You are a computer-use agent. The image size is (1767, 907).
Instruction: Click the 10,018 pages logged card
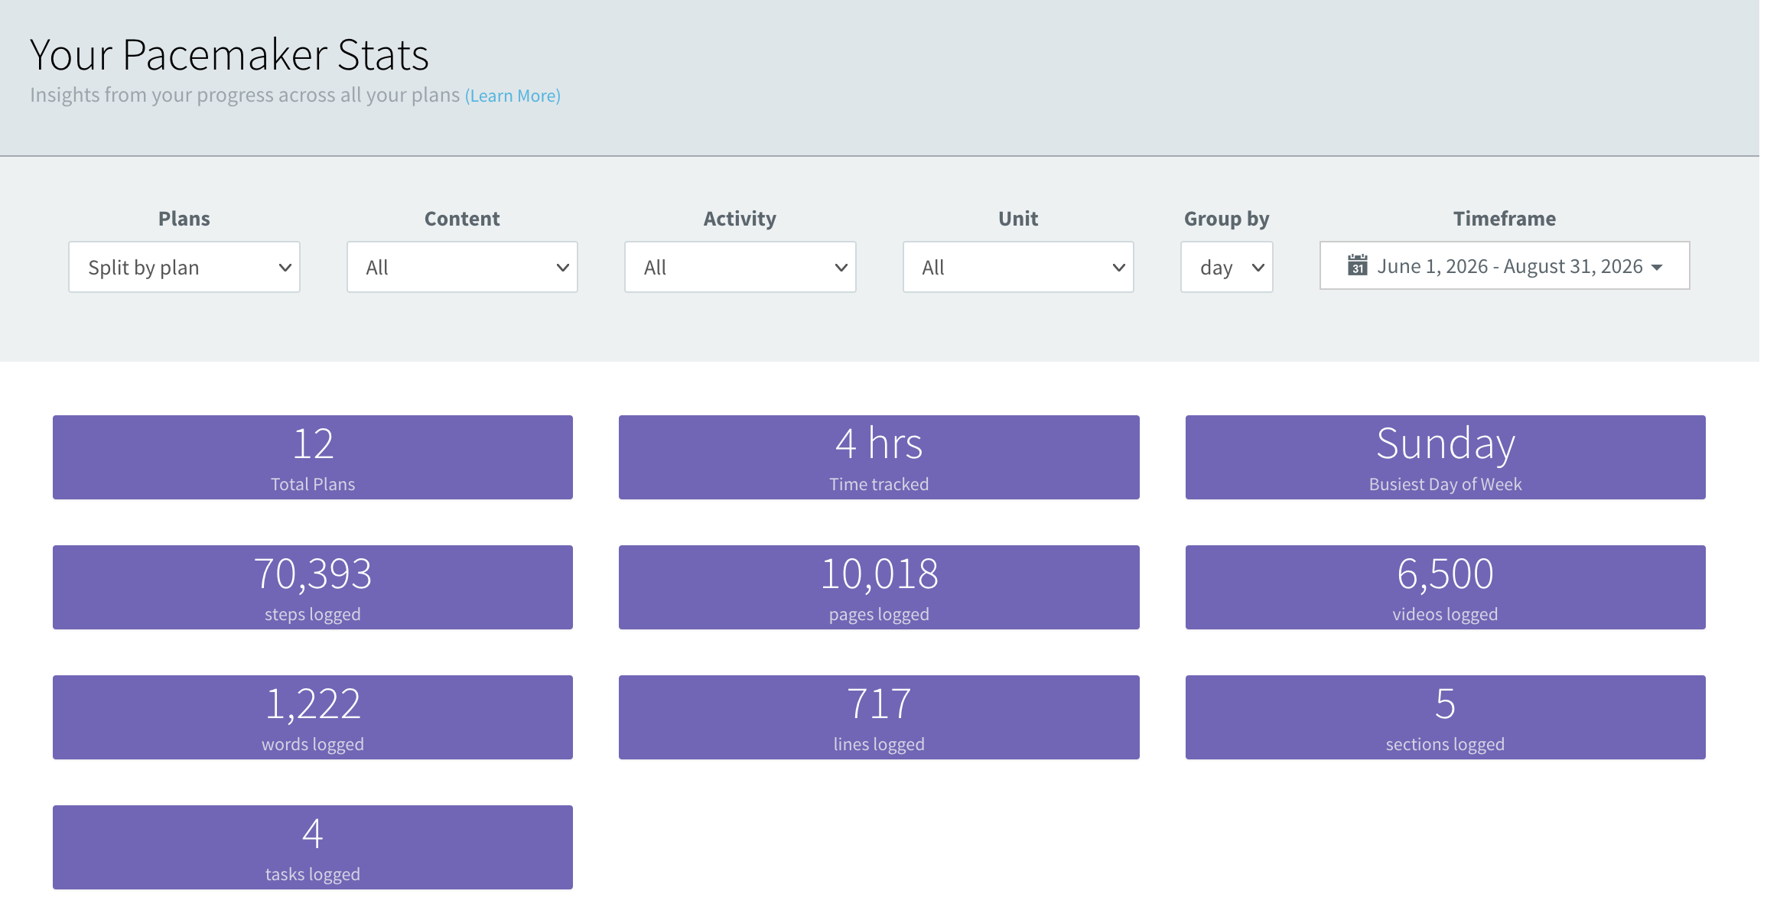click(x=879, y=587)
